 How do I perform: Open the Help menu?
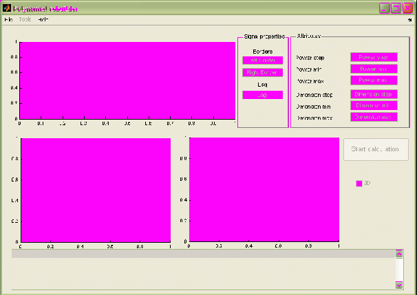tap(43, 19)
